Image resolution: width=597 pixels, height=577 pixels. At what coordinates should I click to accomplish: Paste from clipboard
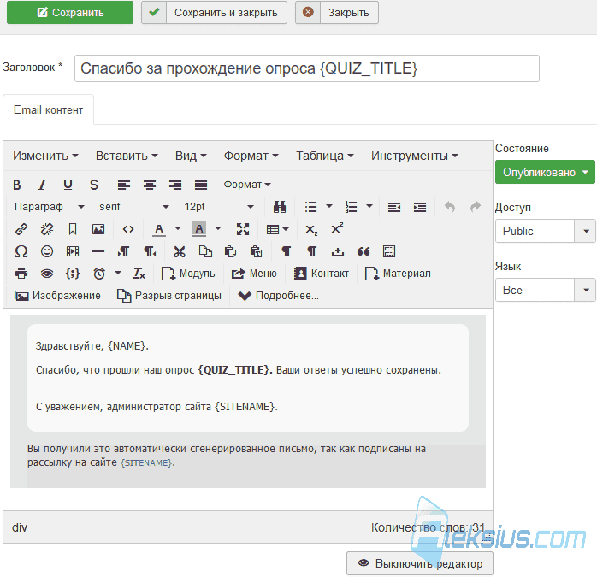click(231, 251)
